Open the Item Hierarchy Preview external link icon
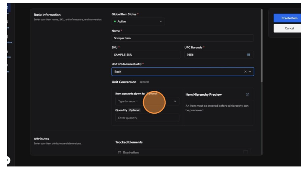 click(247, 95)
